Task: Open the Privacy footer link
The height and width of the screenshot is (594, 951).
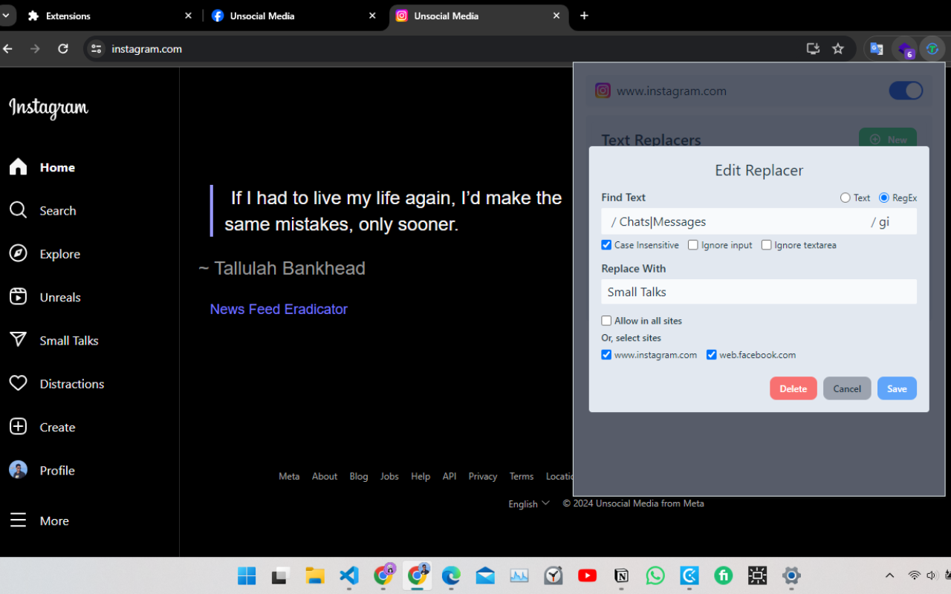Action: click(x=482, y=477)
